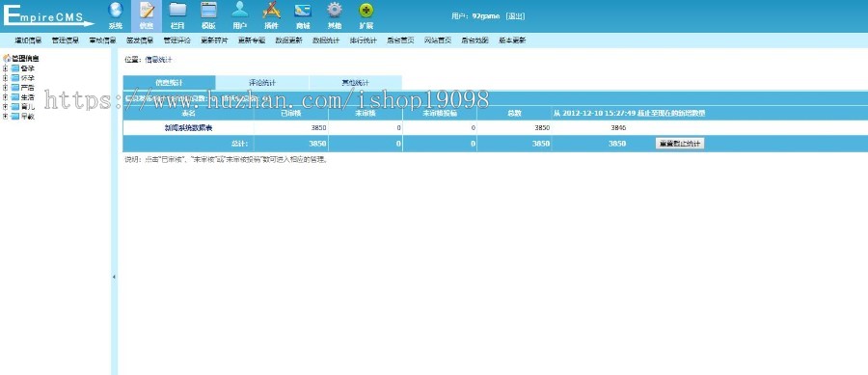Open the 管理信息 submenu item

pyautogui.click(x=66, y=40)
